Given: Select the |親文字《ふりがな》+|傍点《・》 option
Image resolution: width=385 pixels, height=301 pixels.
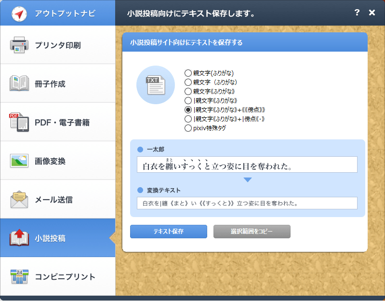Looking at the screenshot, I should 188,119.
